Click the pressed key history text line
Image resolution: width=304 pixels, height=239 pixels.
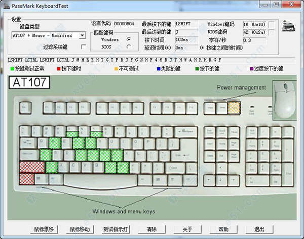(x=151, y=60)
